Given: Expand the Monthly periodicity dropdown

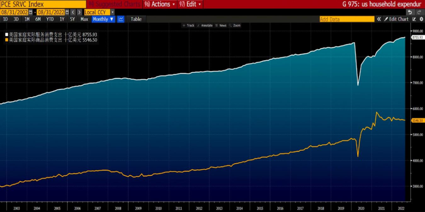Looking at the screenshot, I should point(103,19).
